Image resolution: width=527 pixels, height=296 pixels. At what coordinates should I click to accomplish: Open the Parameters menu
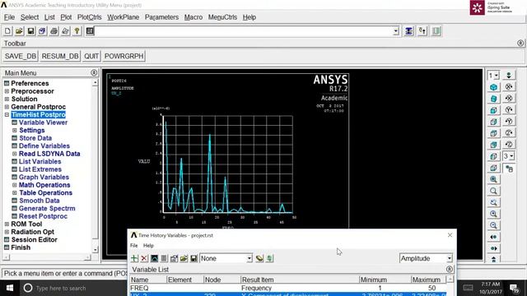click(161, 17)
